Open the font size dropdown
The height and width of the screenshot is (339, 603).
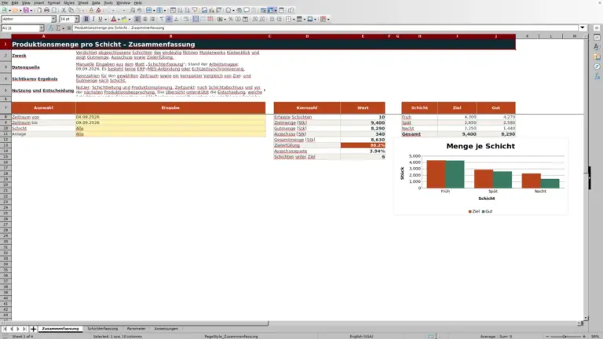point(76,19)
